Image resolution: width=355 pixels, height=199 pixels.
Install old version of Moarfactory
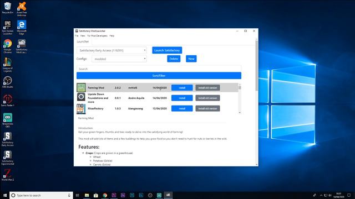coord(207,108)
